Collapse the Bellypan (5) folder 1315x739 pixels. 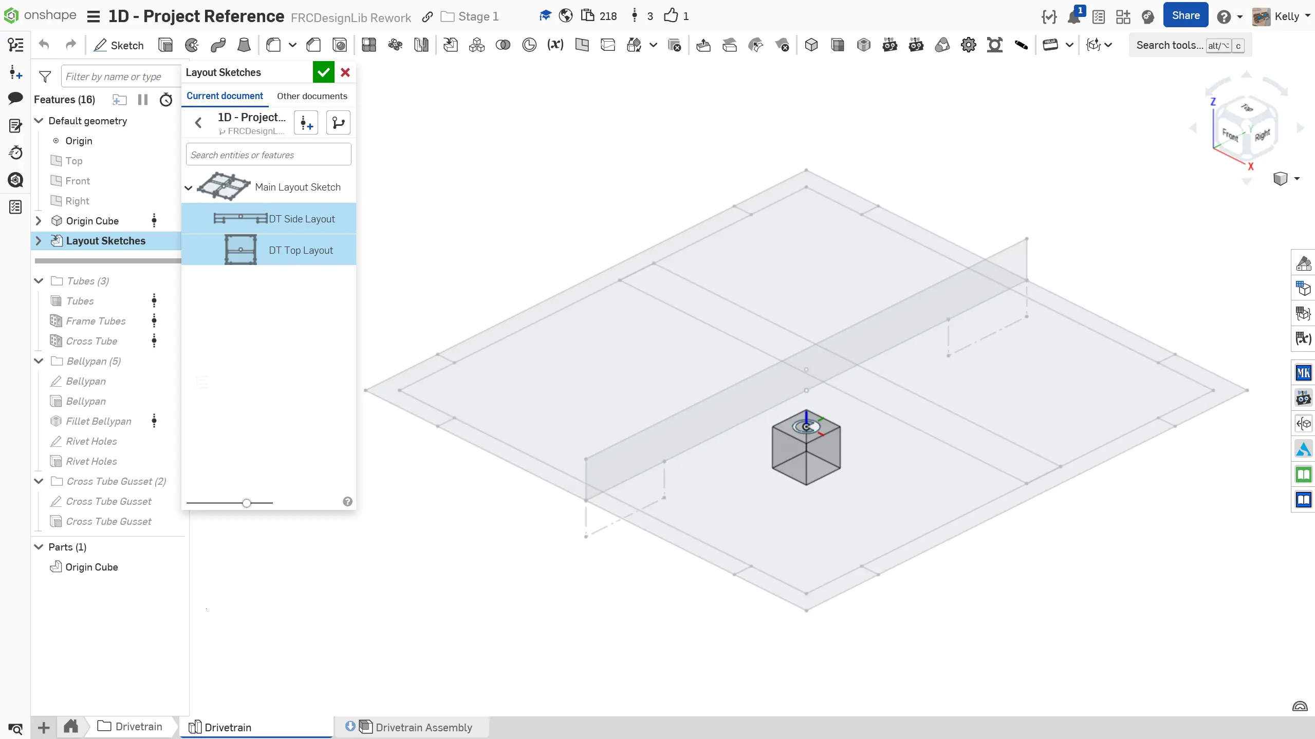coord(39,361)
